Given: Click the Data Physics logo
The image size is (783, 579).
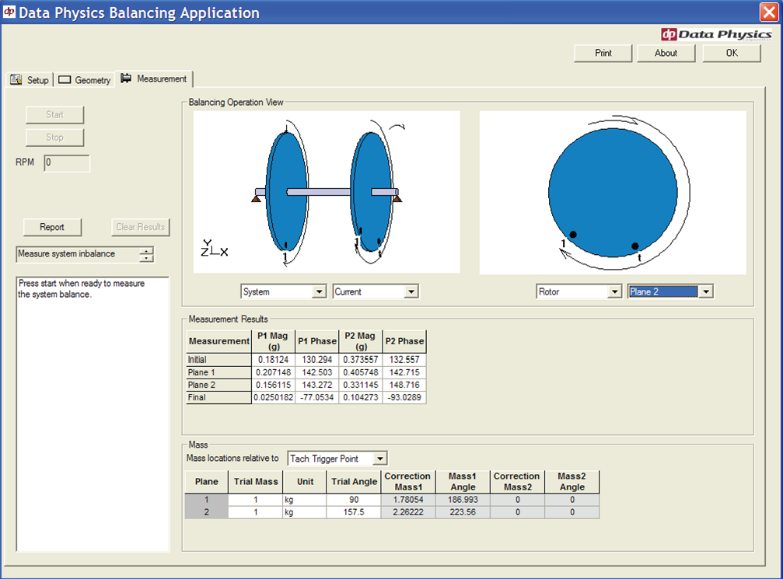Looking at the screenshot, I should pyautogui.click(x=717, y=34).
